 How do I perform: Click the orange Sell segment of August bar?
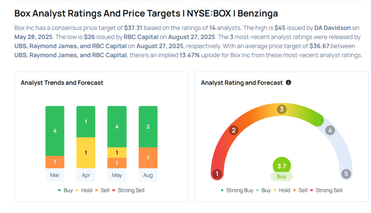pyautogui.click(x=148, y=158)
